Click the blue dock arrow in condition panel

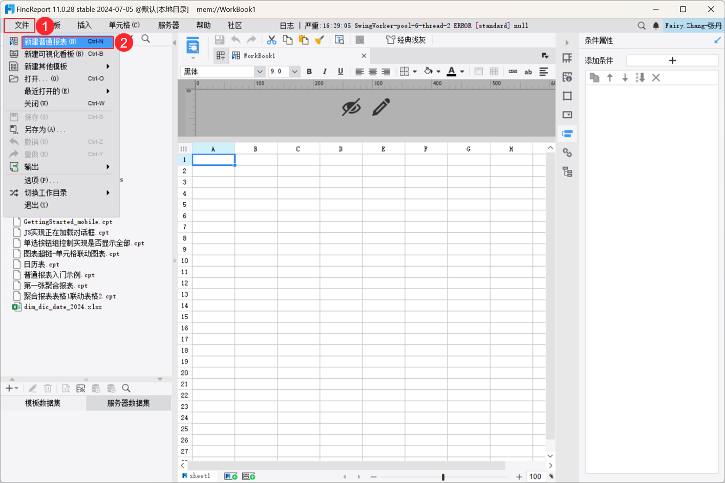tap(717, 40)
